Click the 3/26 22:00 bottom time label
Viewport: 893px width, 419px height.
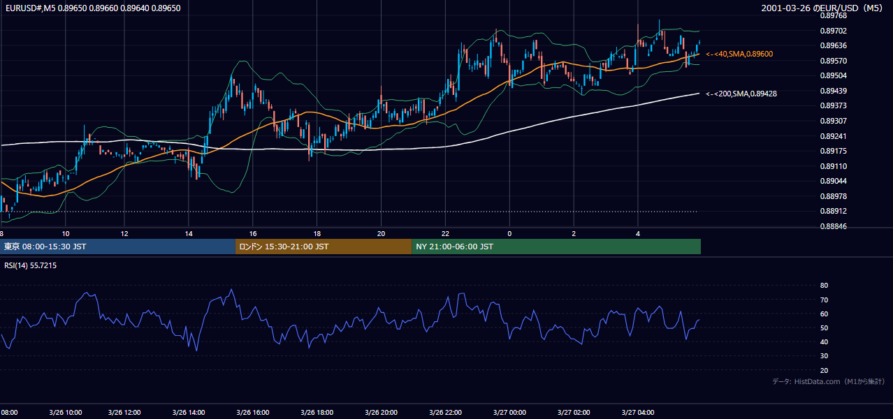click(x=445, y=412)
